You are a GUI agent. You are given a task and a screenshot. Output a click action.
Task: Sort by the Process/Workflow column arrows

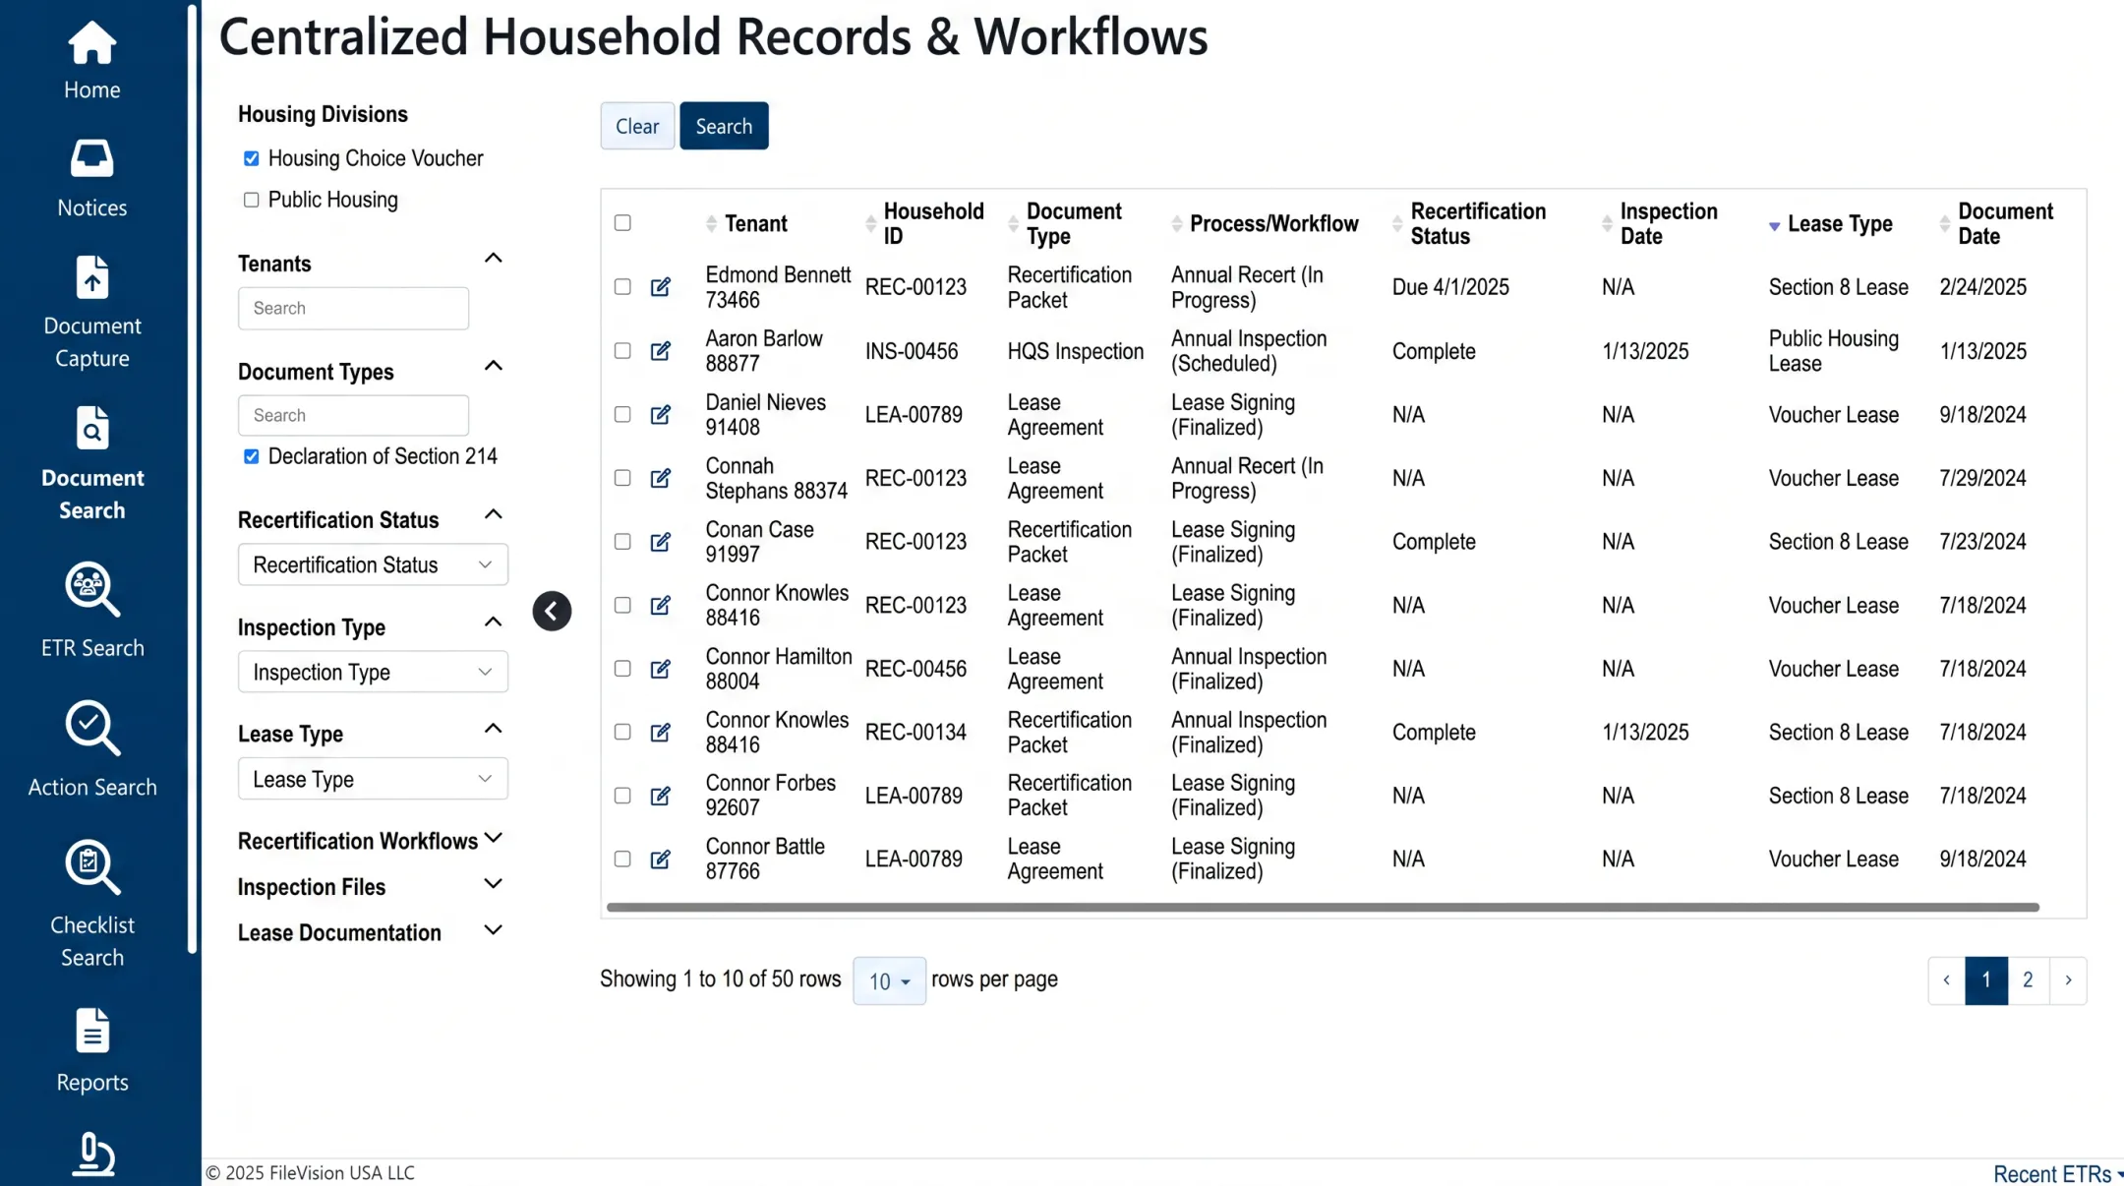click(x=1176, y=224)
